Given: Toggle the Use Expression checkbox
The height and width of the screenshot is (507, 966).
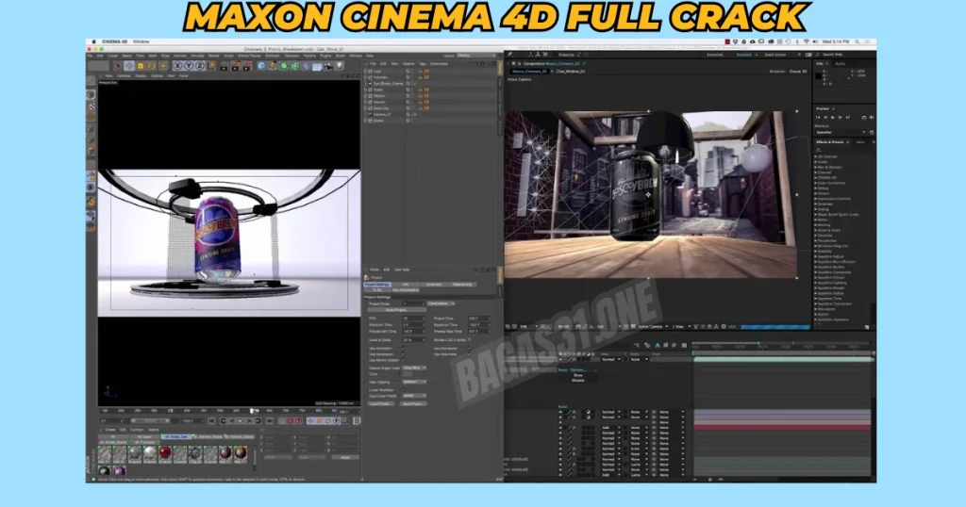Looking at the screenshot, I should point(470,349).
